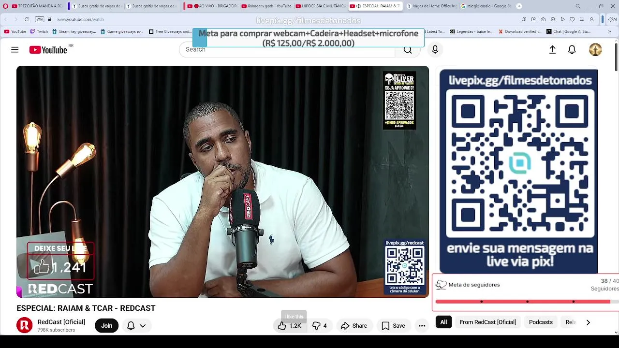This screenshot has width=619, height=348.
Task: Open the more actions three-dot menu
Action: coord(422,326)
